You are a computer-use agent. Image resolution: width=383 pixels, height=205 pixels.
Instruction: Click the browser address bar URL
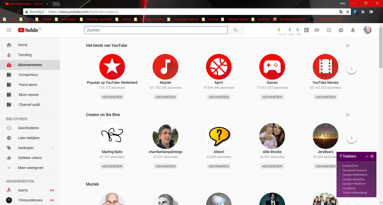tap(83, 12)
